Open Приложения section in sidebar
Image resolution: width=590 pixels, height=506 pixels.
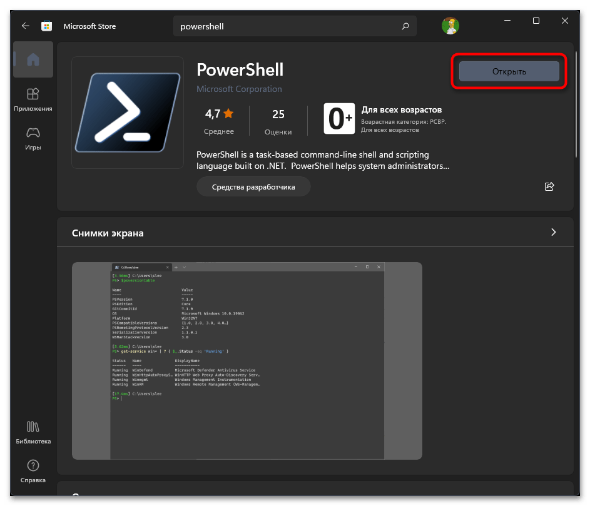coord(33,99)
